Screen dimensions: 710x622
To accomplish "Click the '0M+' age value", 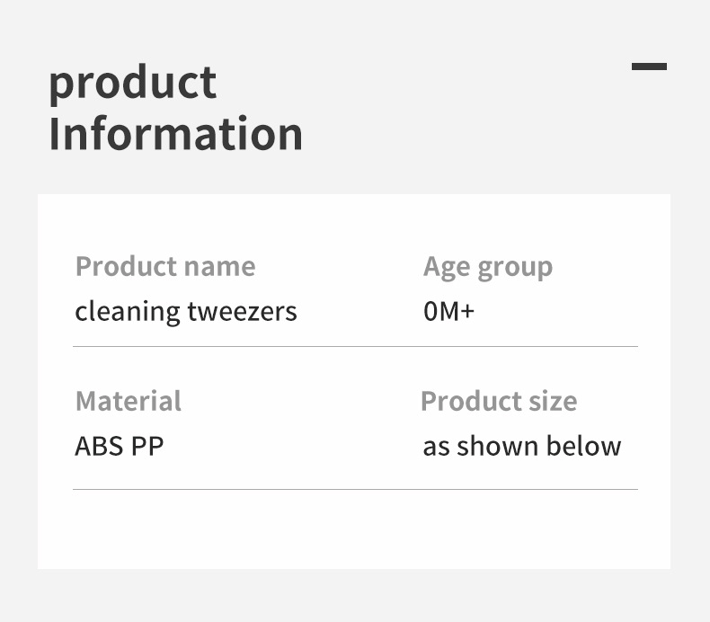I will (x=448, y=312).
